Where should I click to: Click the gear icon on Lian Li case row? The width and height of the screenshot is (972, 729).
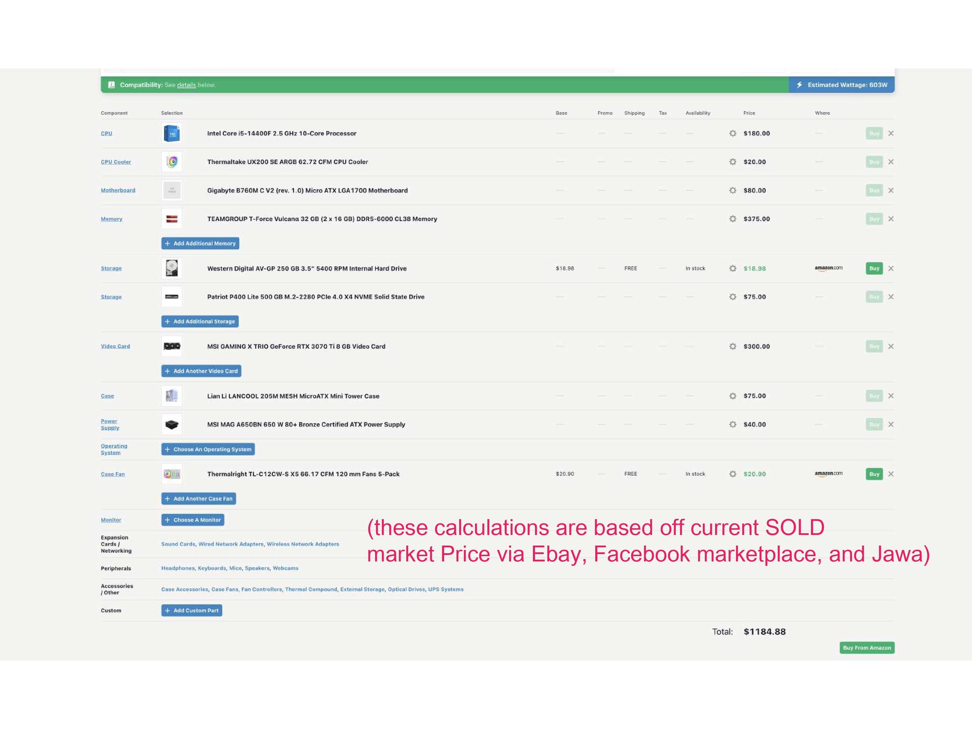point(733,396)
